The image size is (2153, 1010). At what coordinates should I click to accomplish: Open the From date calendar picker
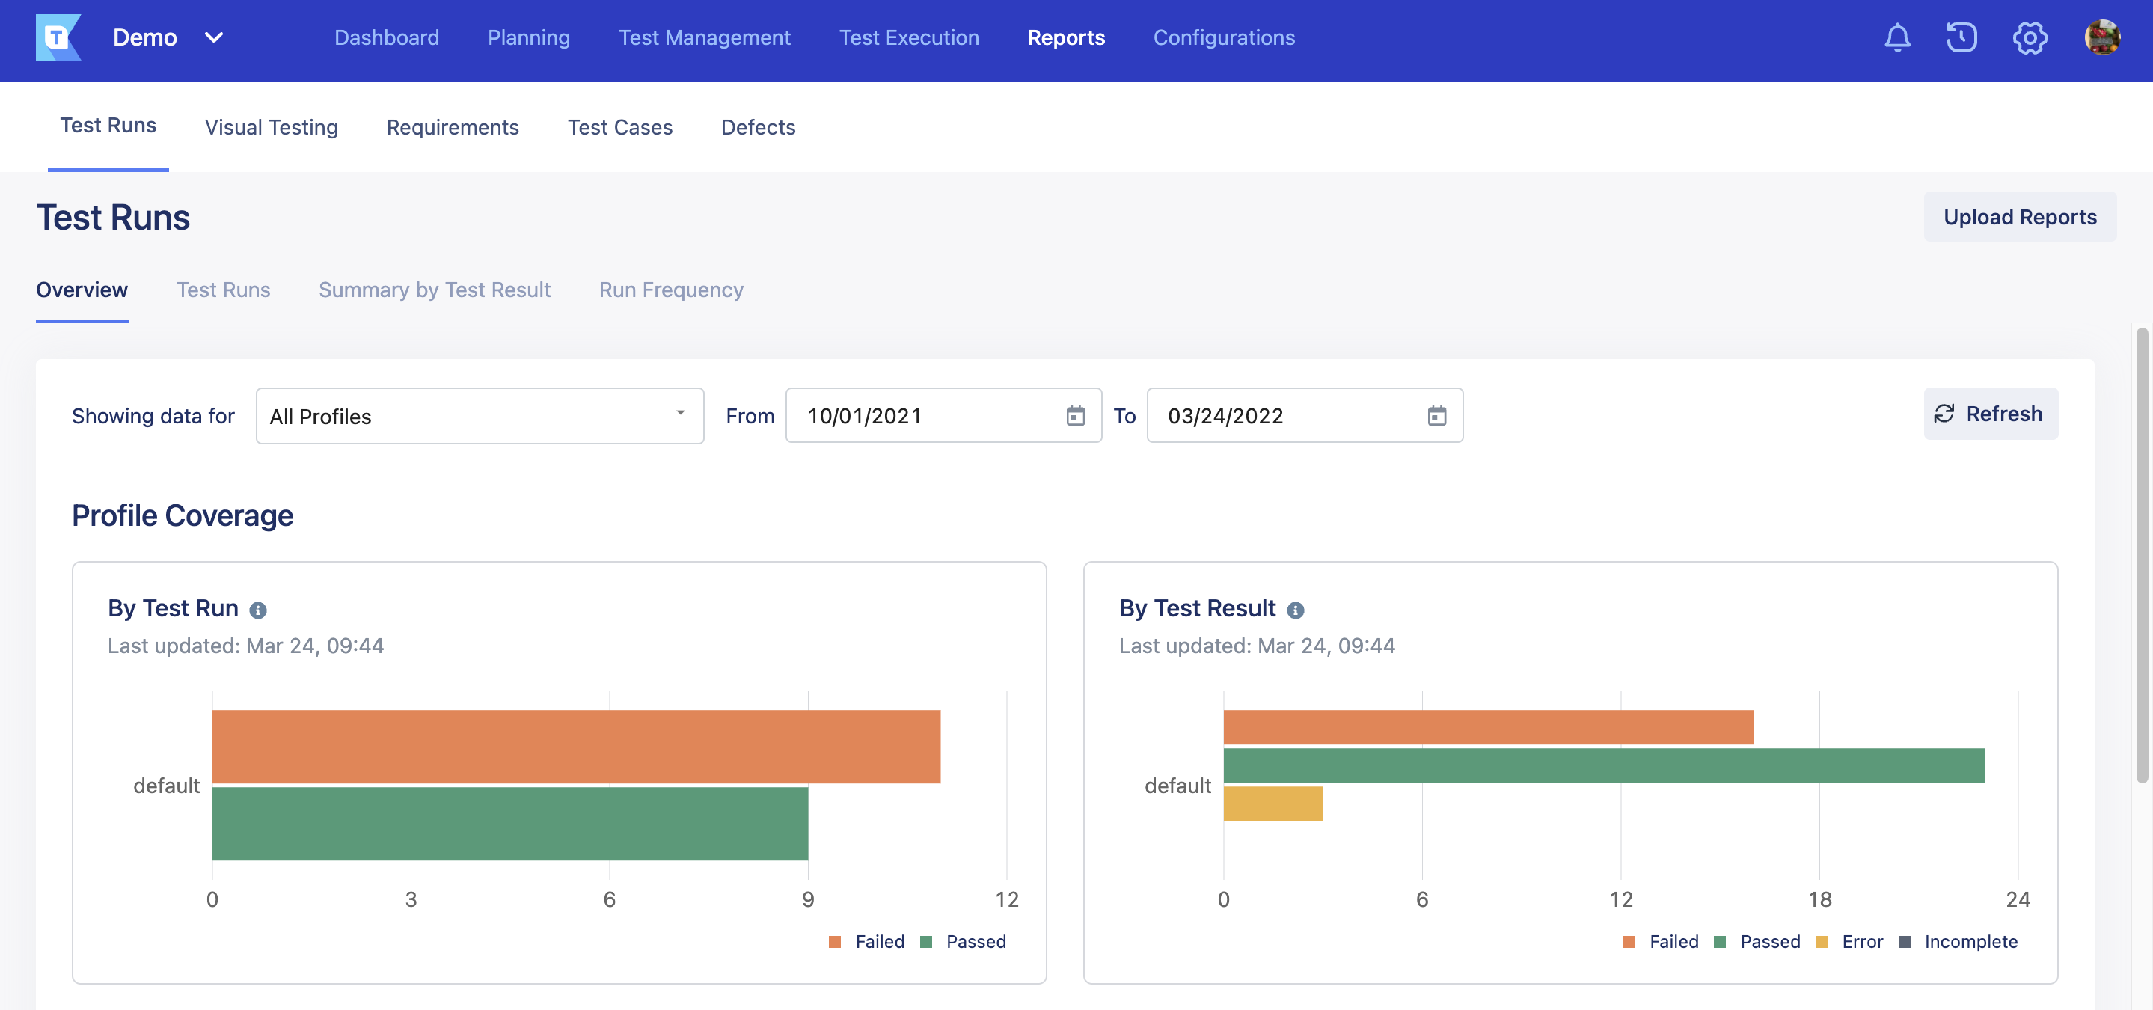click(x=1076, y=415)
